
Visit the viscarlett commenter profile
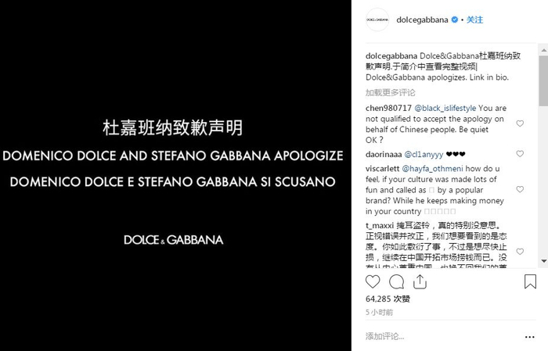click(382, 169)
